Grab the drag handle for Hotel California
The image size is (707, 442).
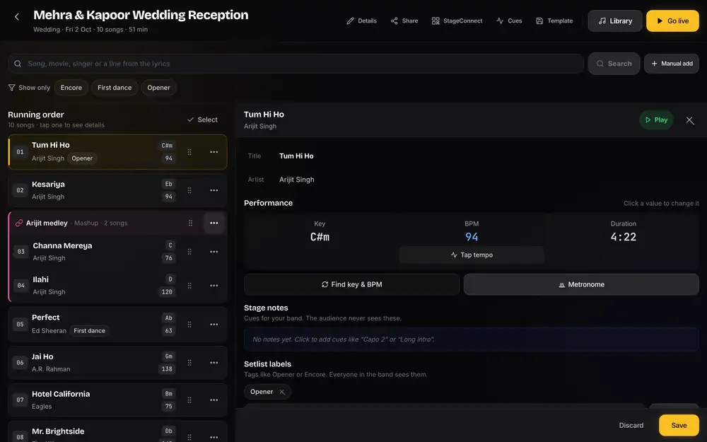click(x=189, y=400)
